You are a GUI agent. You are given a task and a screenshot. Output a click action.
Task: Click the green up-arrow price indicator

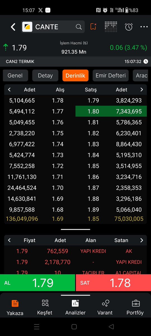[6, 47]
